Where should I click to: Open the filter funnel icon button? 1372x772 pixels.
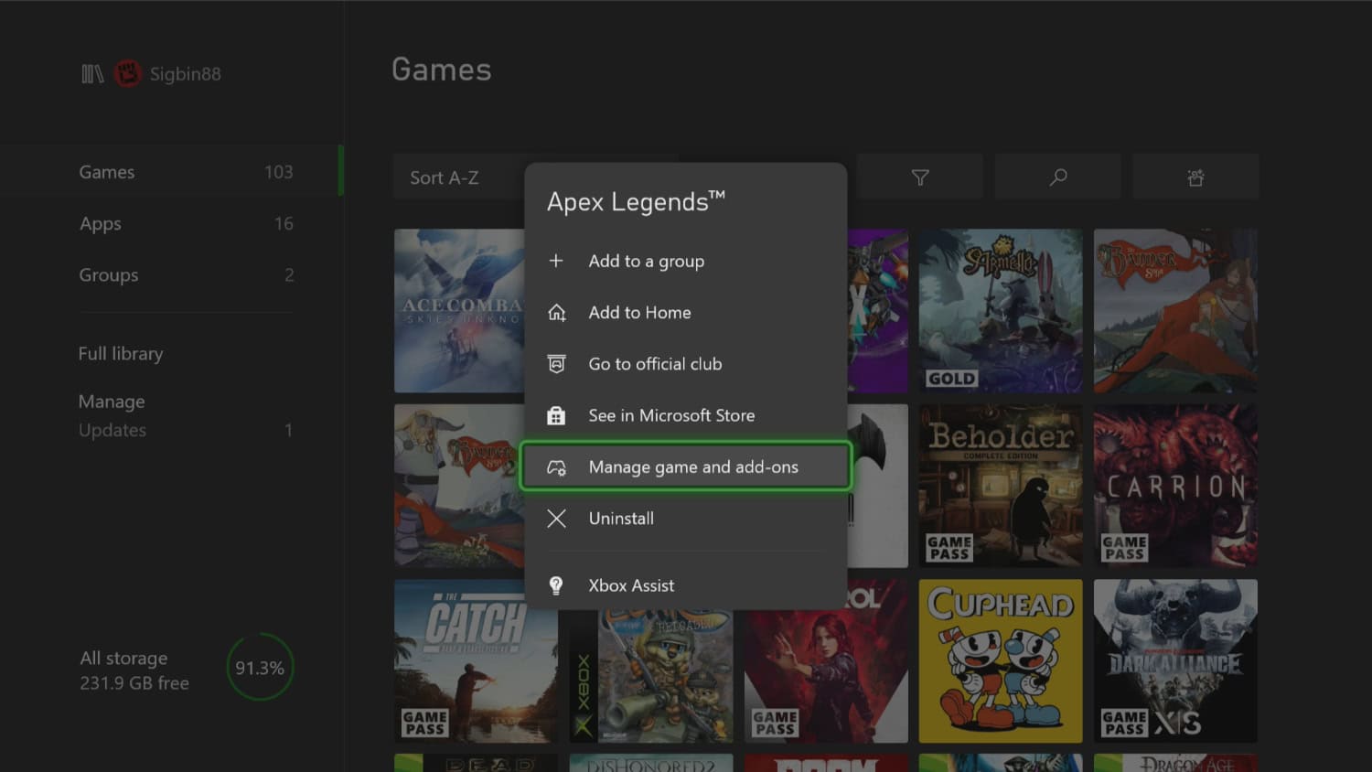click(920, 177)
